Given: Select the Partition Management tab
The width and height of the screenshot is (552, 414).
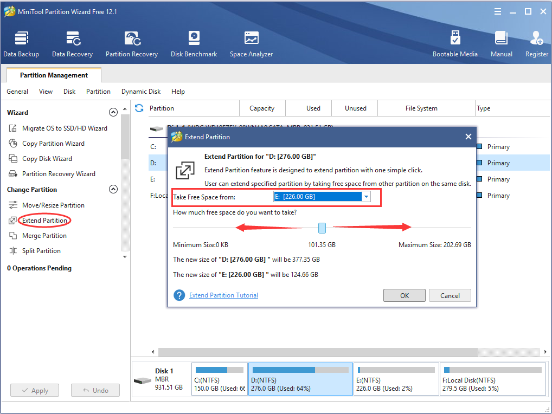Looking at the screenshot, I should pos(54,75).
